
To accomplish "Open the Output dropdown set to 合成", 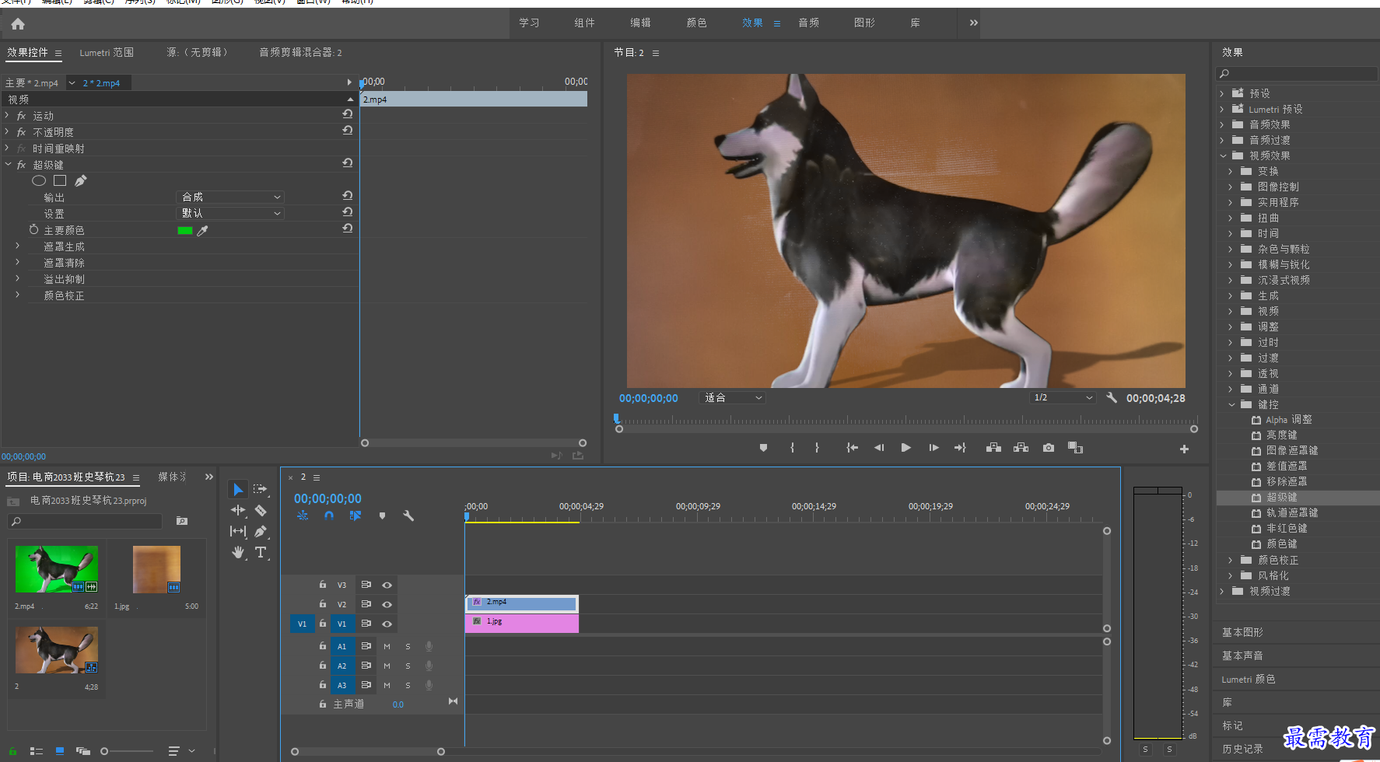I will pos(231,197).
